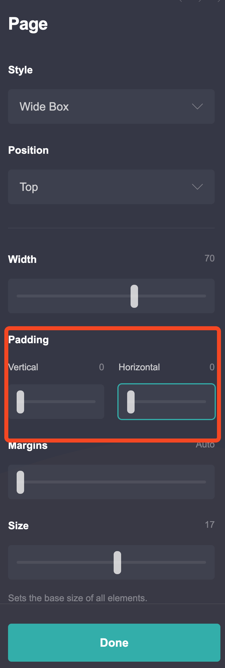Image resolution: width=225 pixels, height=668 pixels.
Task: Click the Width slider handle
Action: pyautogui.click(x=134, y=296)
